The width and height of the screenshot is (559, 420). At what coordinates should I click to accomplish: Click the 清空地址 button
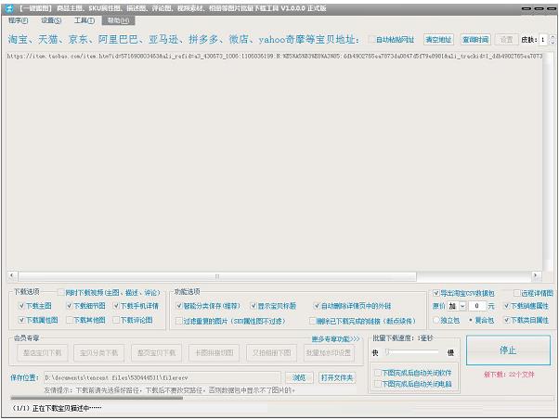tap(438, 40)
